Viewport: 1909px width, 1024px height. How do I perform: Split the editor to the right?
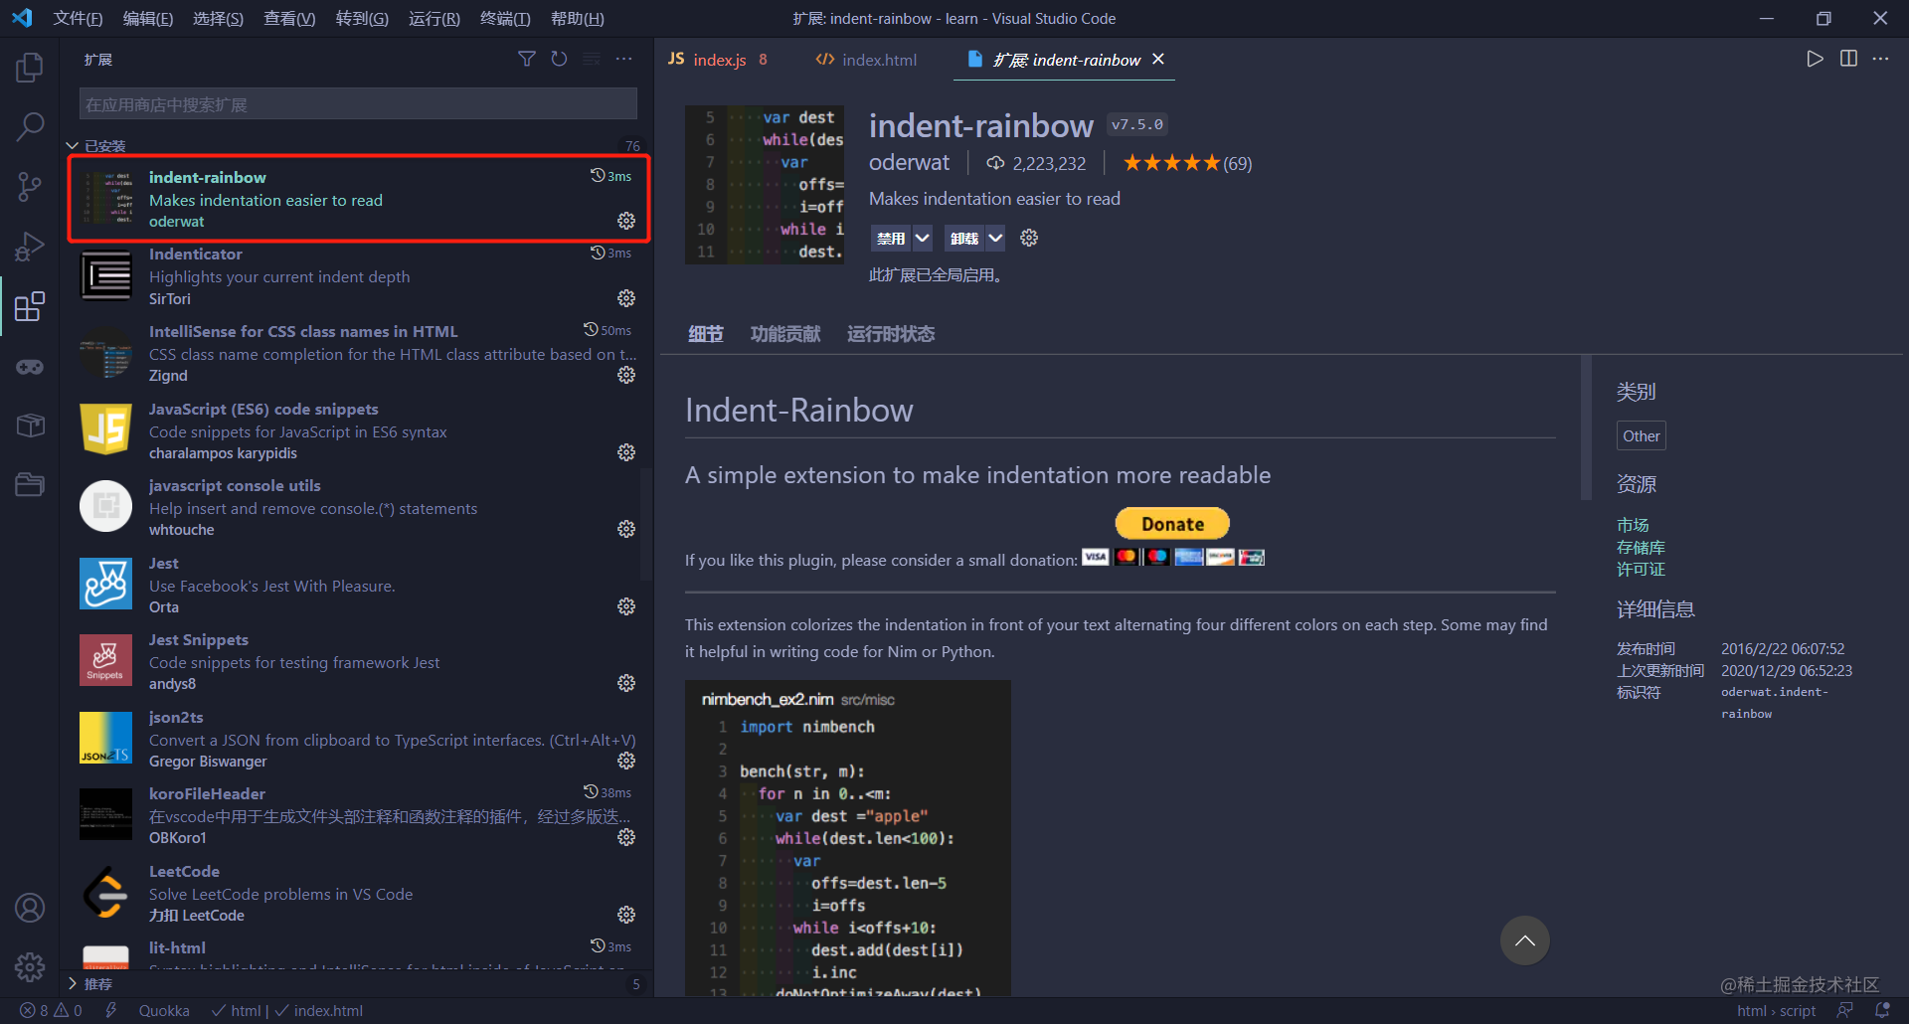click(1848, 58)
